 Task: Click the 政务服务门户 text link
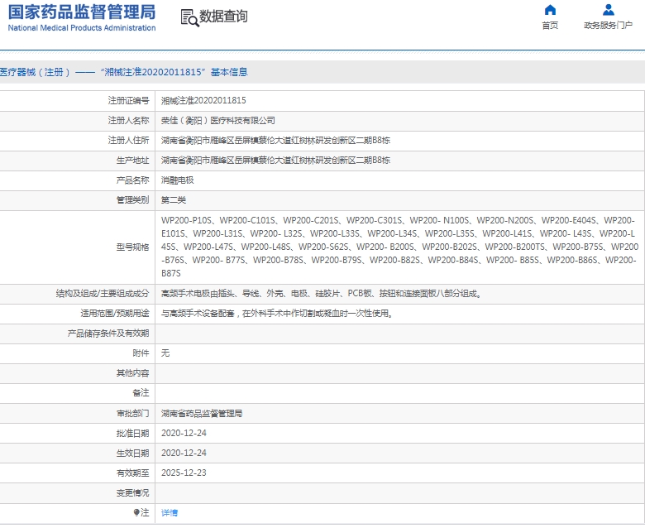[609, 26]
